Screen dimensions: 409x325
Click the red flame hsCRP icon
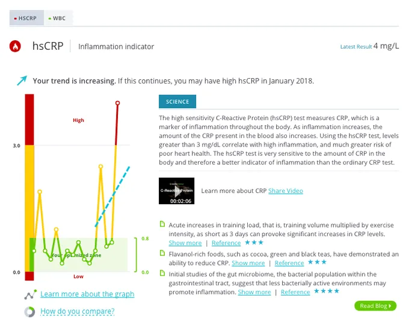click(x=16, y=46)
